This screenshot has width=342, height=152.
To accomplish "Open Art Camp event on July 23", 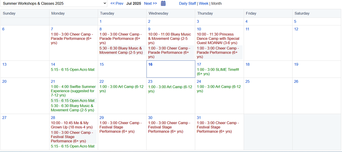I will (170, 89).
